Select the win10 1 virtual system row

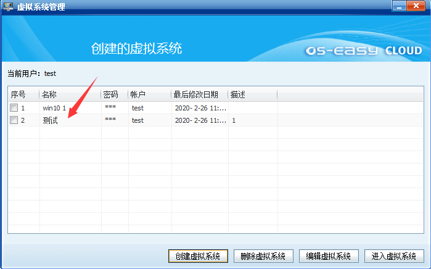[x=55, y=108]
